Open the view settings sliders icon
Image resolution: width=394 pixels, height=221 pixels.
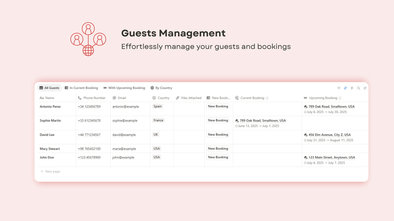point(365,88)
